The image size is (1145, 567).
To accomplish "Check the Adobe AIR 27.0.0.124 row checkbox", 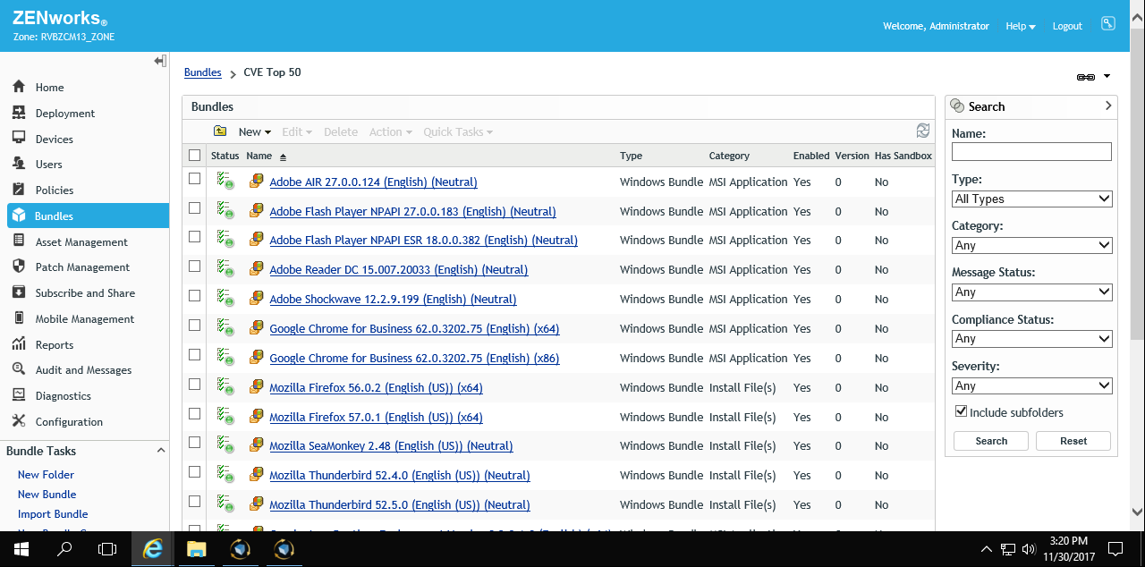I will click(195, 179).
